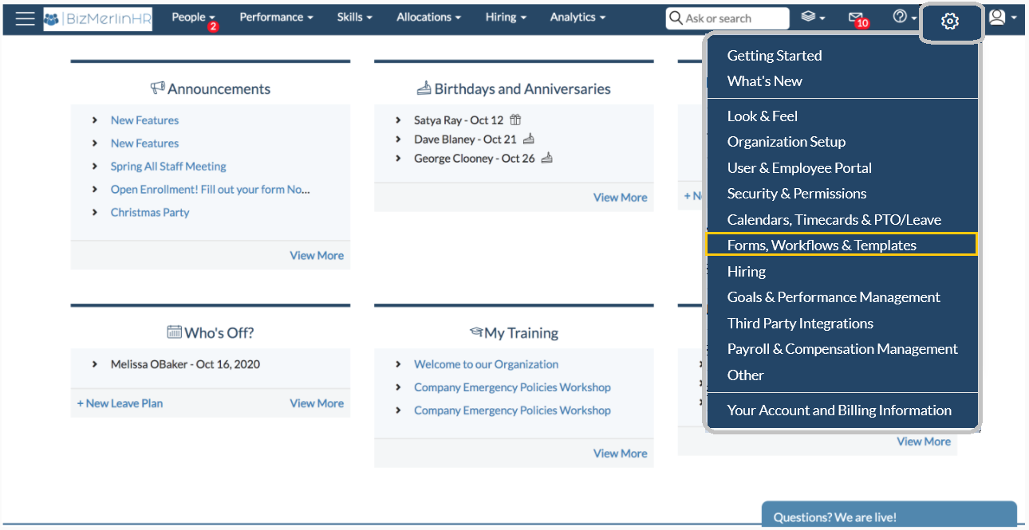Click the My Training graduation cap icon
The width and height of the screenshot is (1029, 530).
tap(476, 332)
